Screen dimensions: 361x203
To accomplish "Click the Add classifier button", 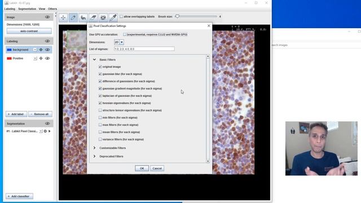I will pyautogui.click(x=19, y=196).
